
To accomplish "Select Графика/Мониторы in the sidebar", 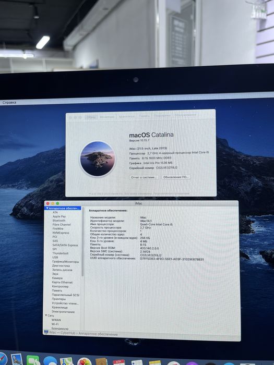I will coord(65,262).
